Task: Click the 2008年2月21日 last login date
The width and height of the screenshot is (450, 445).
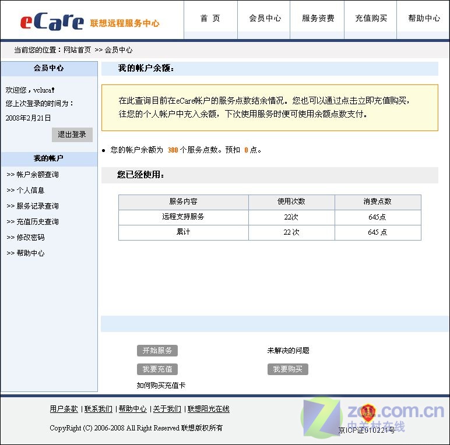Action: (x=28, y=118)
